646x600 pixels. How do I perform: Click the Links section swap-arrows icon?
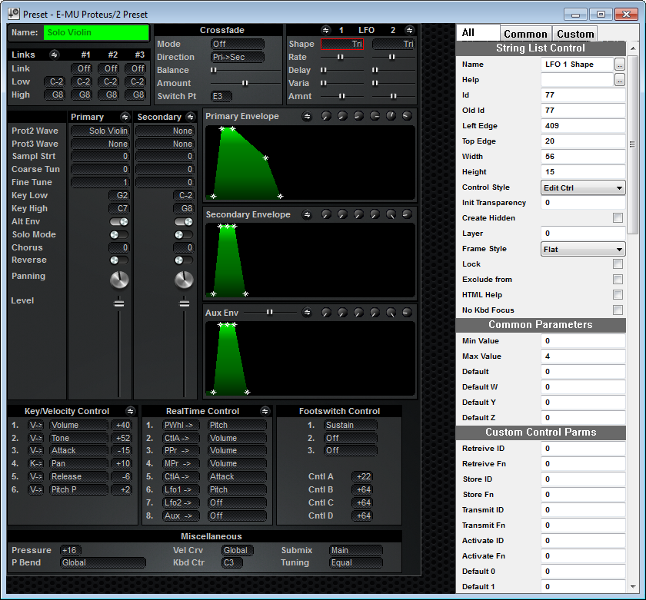point(54,55)
